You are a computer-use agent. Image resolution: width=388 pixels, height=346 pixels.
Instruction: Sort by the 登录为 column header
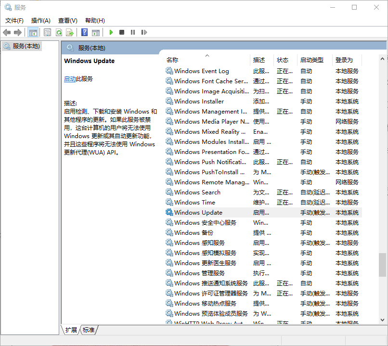click(347, 60)
